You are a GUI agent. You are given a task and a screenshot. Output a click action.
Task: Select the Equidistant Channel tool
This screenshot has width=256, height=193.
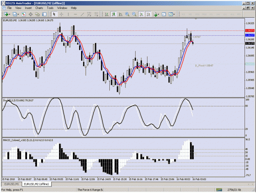pos(89,14)
